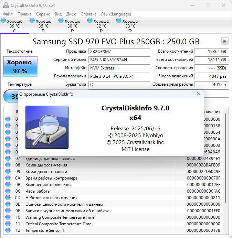232x238 pixels.
Task: Select drive C: status orb icon
Action: [3, 21]
